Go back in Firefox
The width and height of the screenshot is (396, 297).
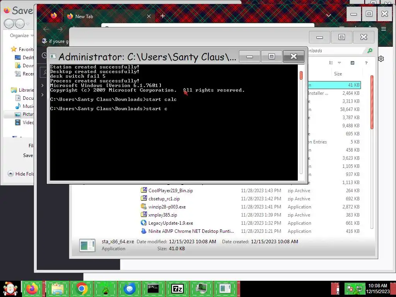(46, 29)
